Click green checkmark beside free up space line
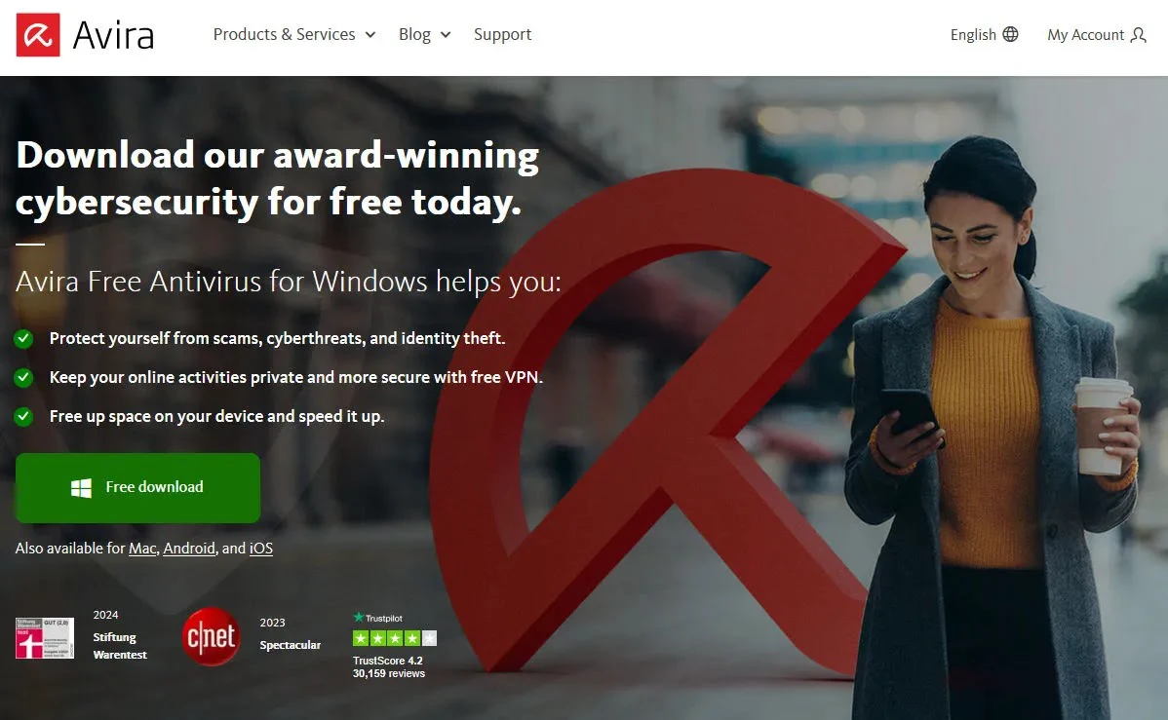The height and width of the screenshot is (720, 1168). (x=23, y=416)
